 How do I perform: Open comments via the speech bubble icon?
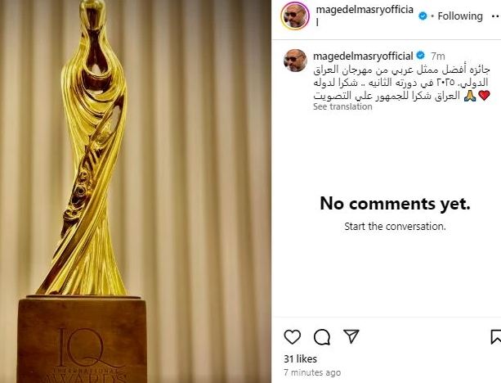(322, 337)
